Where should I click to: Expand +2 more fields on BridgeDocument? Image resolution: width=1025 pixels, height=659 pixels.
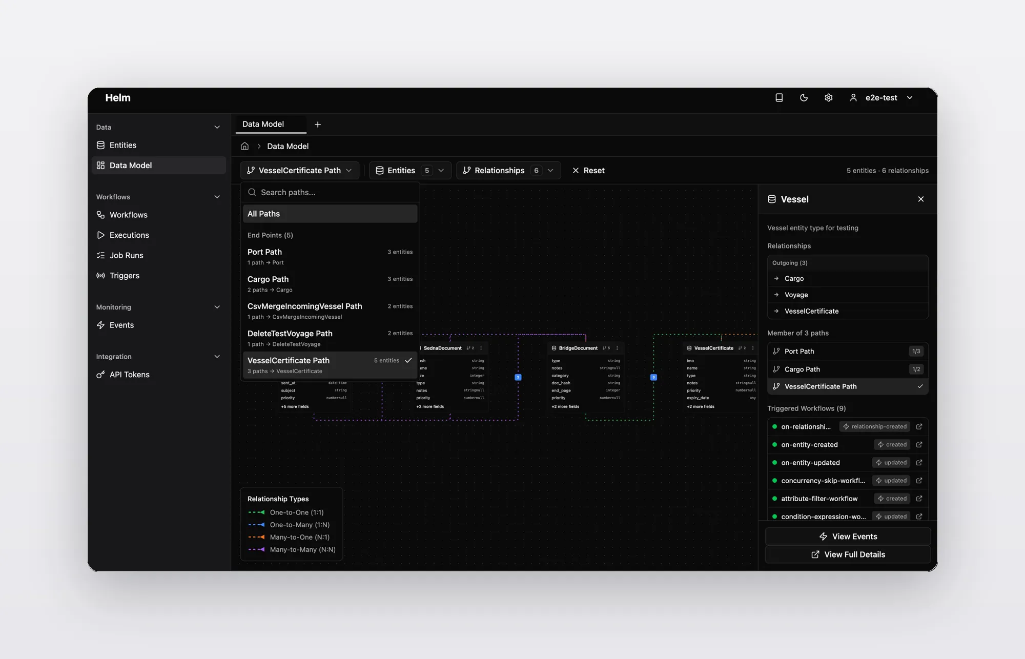[x=565, y=406]
